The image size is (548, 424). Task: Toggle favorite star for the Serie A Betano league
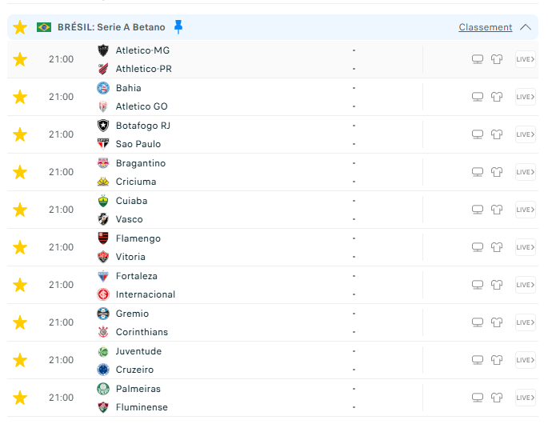(20, 27)
